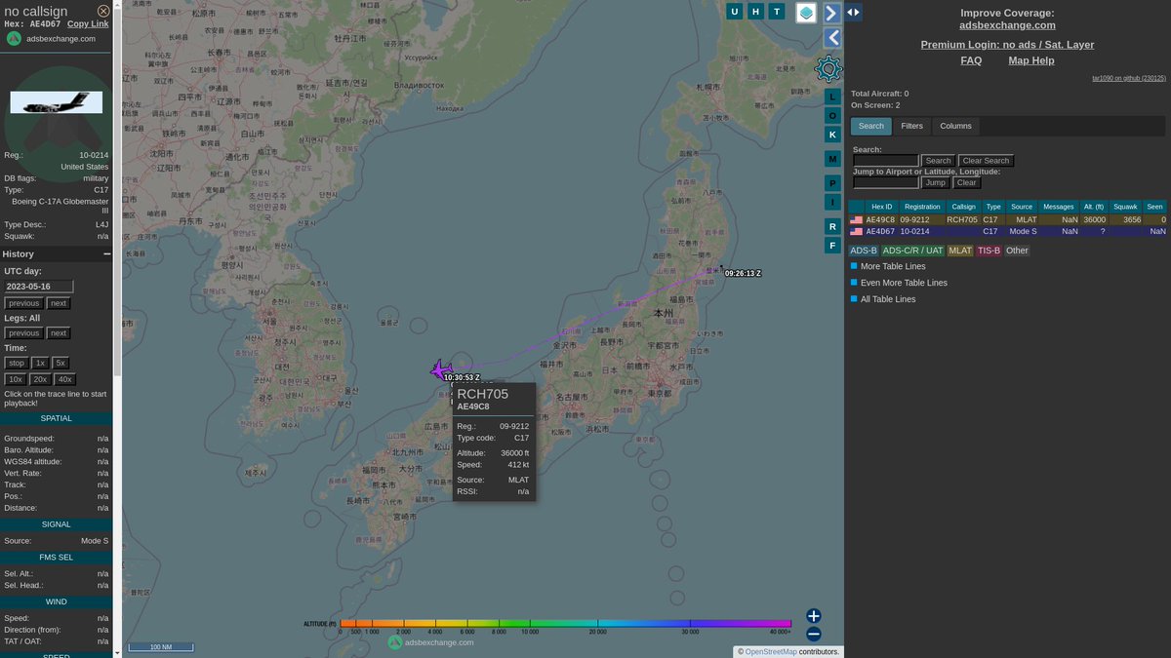Open OpenStreetMap contributors link
The image size is (1171, 658).
tap(771, 651)
